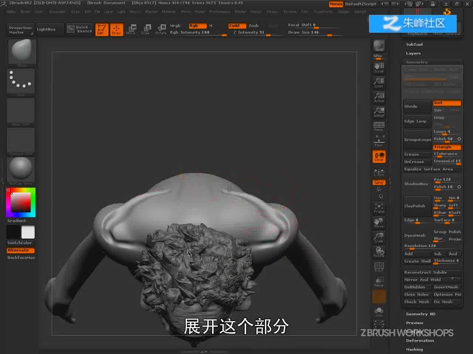
Task: Open the Render menu
Action: pos(240,11)
